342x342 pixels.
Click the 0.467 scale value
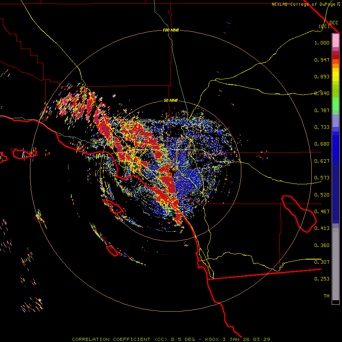click(322, 212)
